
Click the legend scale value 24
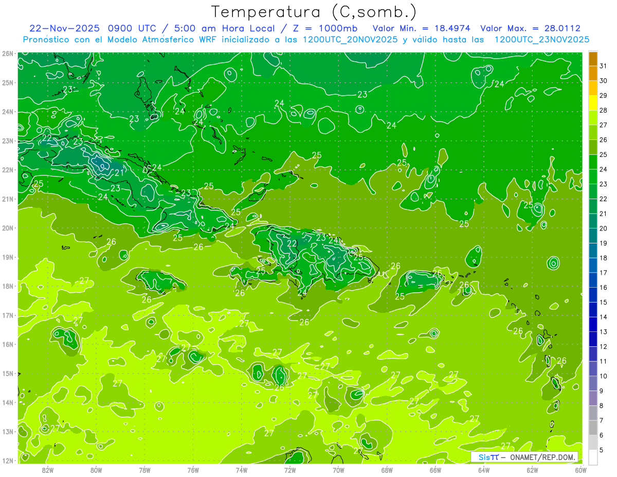point(603,169)
